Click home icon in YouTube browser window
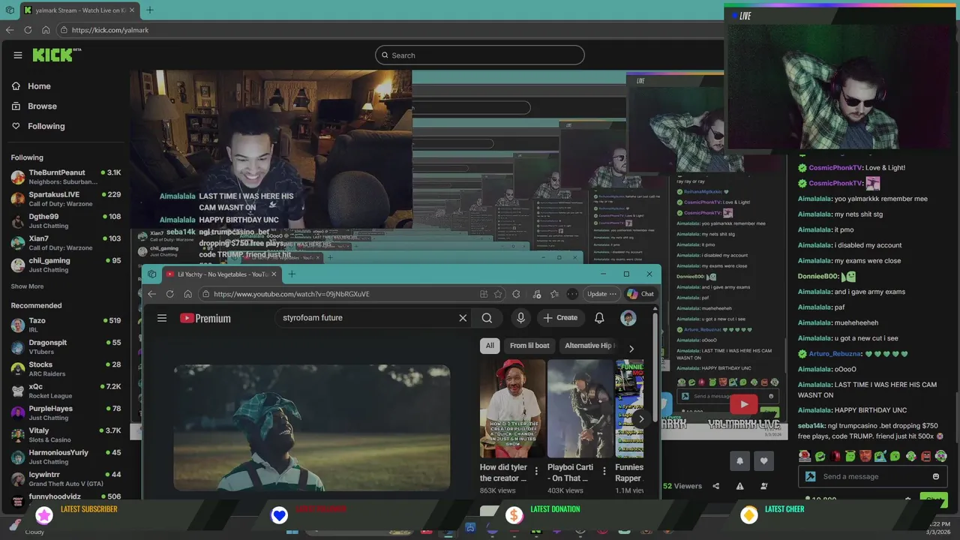 (x=187, y=294)
